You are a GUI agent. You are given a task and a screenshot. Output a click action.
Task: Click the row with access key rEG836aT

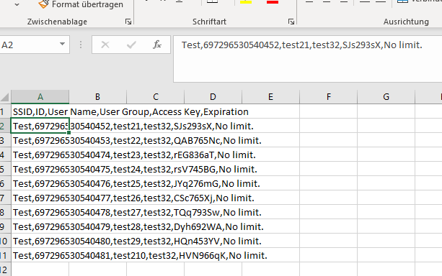coord(134,155)
